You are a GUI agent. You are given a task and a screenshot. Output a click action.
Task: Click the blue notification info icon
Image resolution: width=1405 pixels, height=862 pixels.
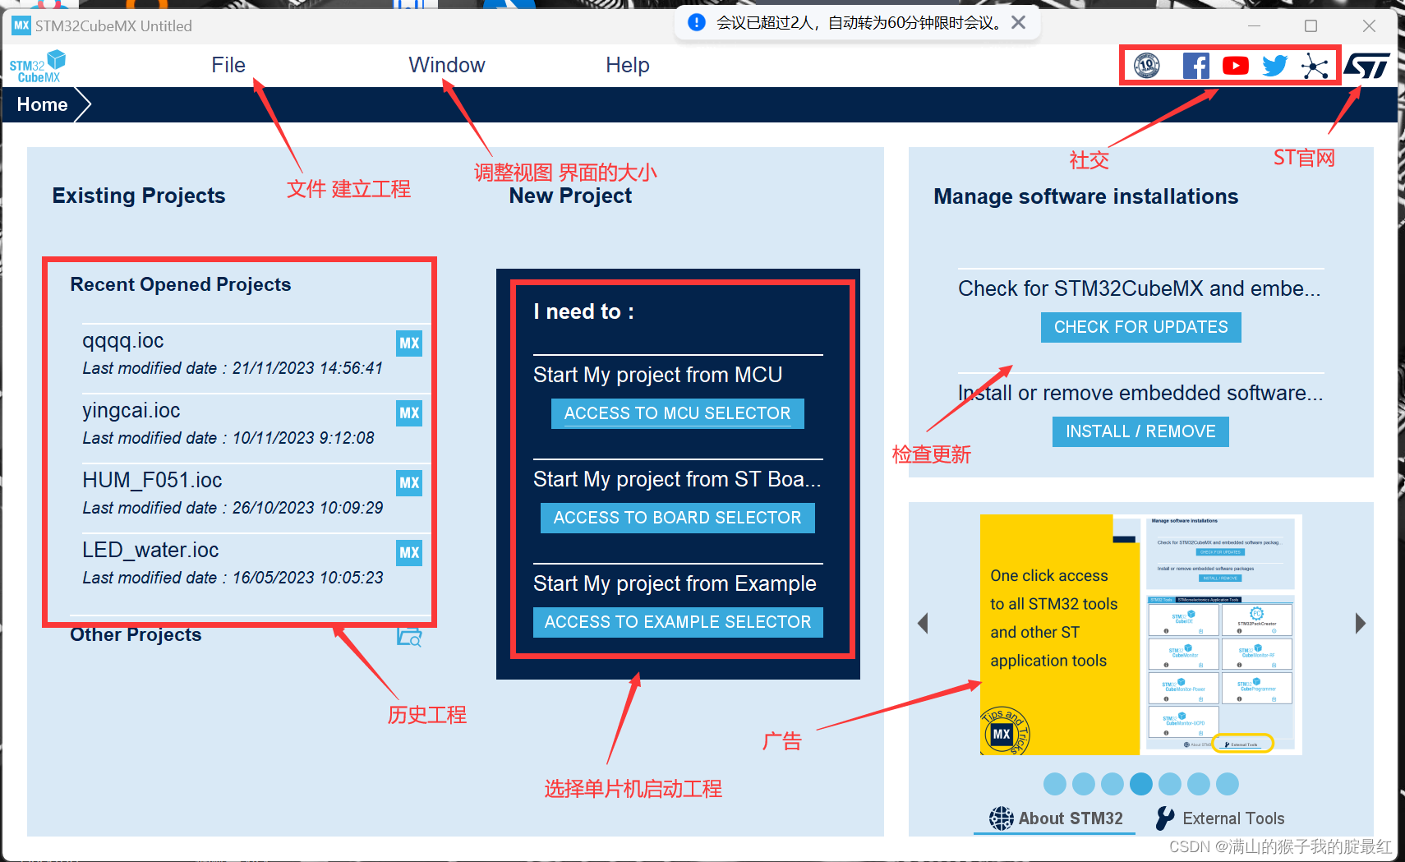pos(696,22)
